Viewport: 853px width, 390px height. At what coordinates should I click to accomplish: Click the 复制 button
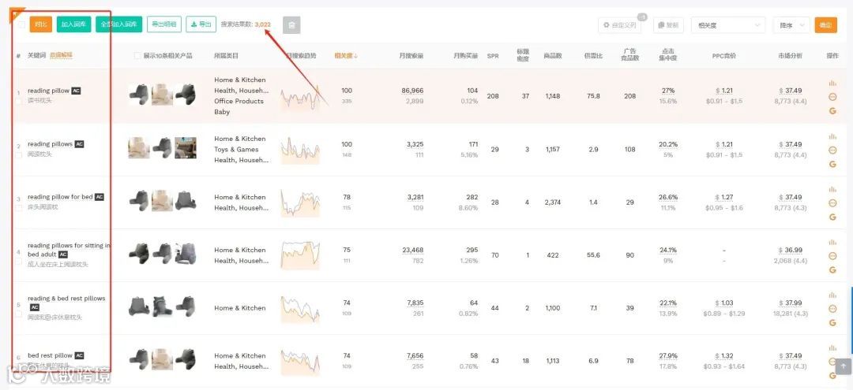tap(668, 25)
